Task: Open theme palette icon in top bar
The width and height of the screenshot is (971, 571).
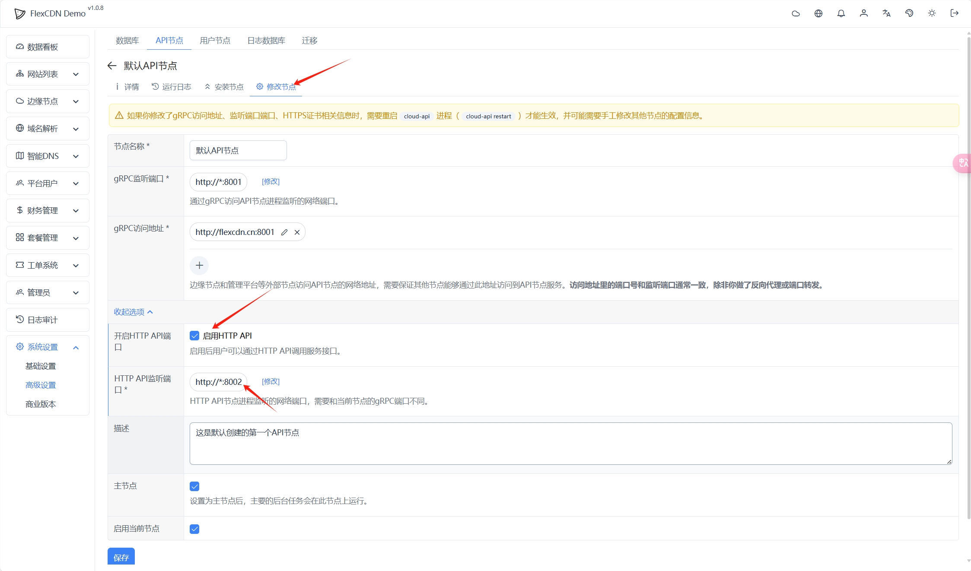Action: pos(909,13)
